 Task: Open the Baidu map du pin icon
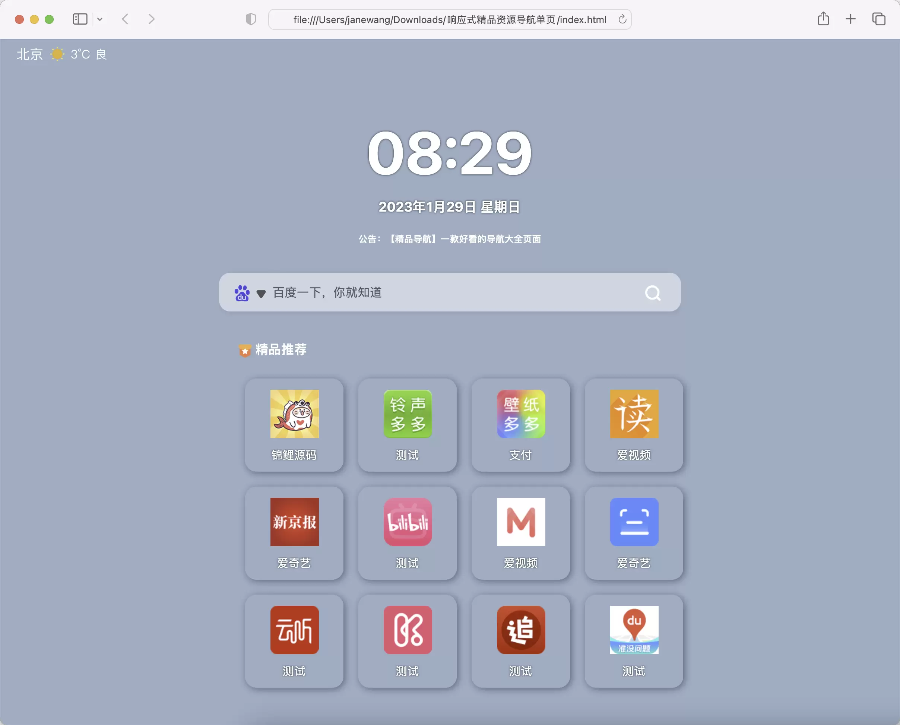634,630
